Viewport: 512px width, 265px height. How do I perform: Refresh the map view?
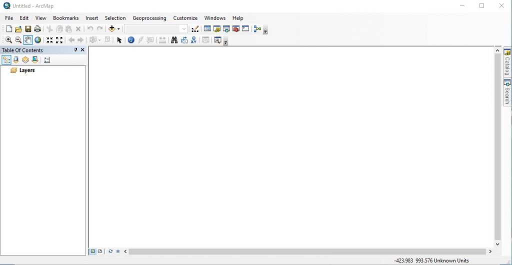click(x=110, y=252)
